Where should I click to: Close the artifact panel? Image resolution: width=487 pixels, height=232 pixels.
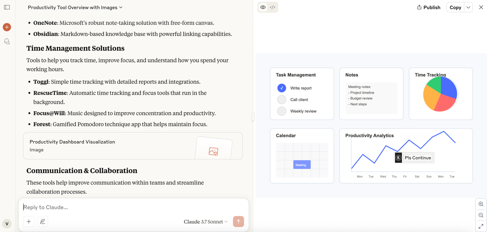click(481, 7)
